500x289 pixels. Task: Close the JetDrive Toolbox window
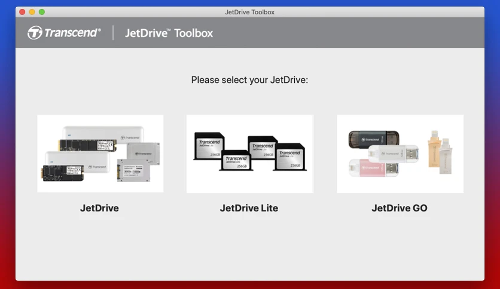pyautogui.click(x=22, y=12)
